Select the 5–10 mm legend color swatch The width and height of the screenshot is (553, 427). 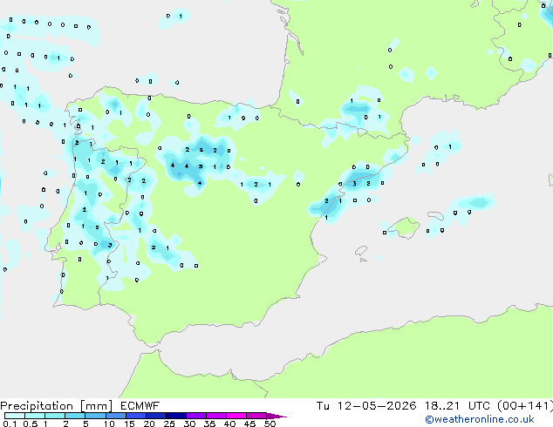tap(95, 416)
